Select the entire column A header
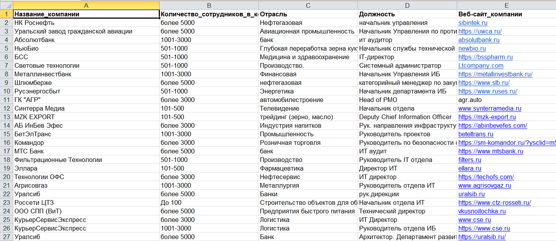This screenshot has width=556, height=241. tap(86, 5)
